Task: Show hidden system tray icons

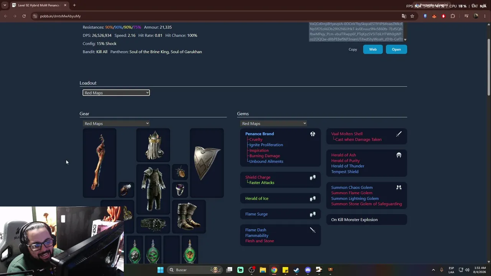Action: point(433,270)
